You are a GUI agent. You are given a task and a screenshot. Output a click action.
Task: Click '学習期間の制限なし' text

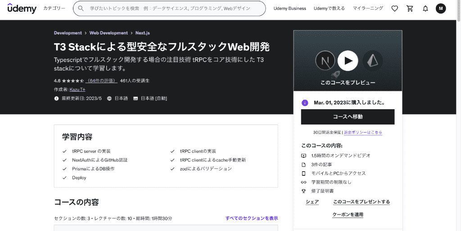[x=331, y=182]
